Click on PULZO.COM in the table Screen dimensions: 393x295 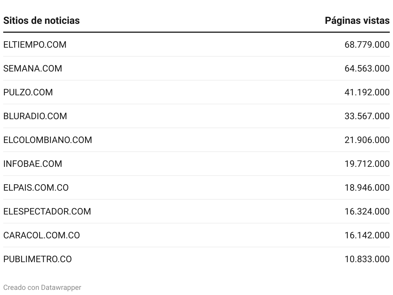[28, 92]
